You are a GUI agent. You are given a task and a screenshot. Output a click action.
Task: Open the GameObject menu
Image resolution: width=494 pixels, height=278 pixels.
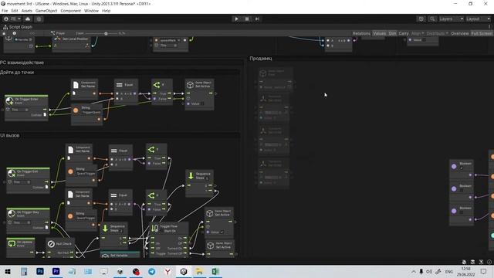point(46,11)
